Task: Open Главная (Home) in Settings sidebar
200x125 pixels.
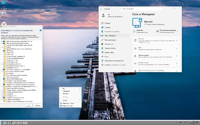Action: pyautogui.click(x=108, y=23)
